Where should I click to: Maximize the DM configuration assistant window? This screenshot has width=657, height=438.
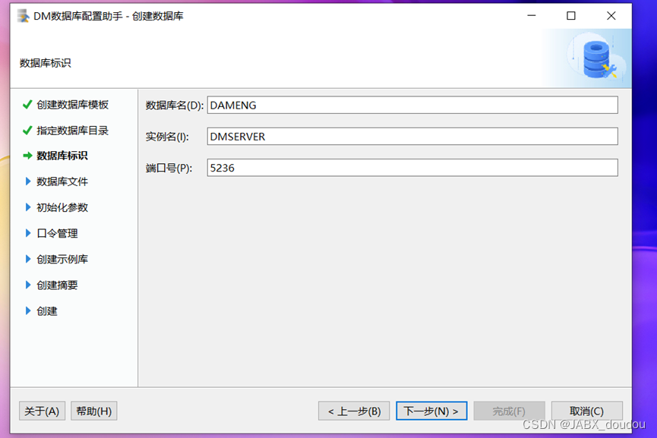(571, 16)
